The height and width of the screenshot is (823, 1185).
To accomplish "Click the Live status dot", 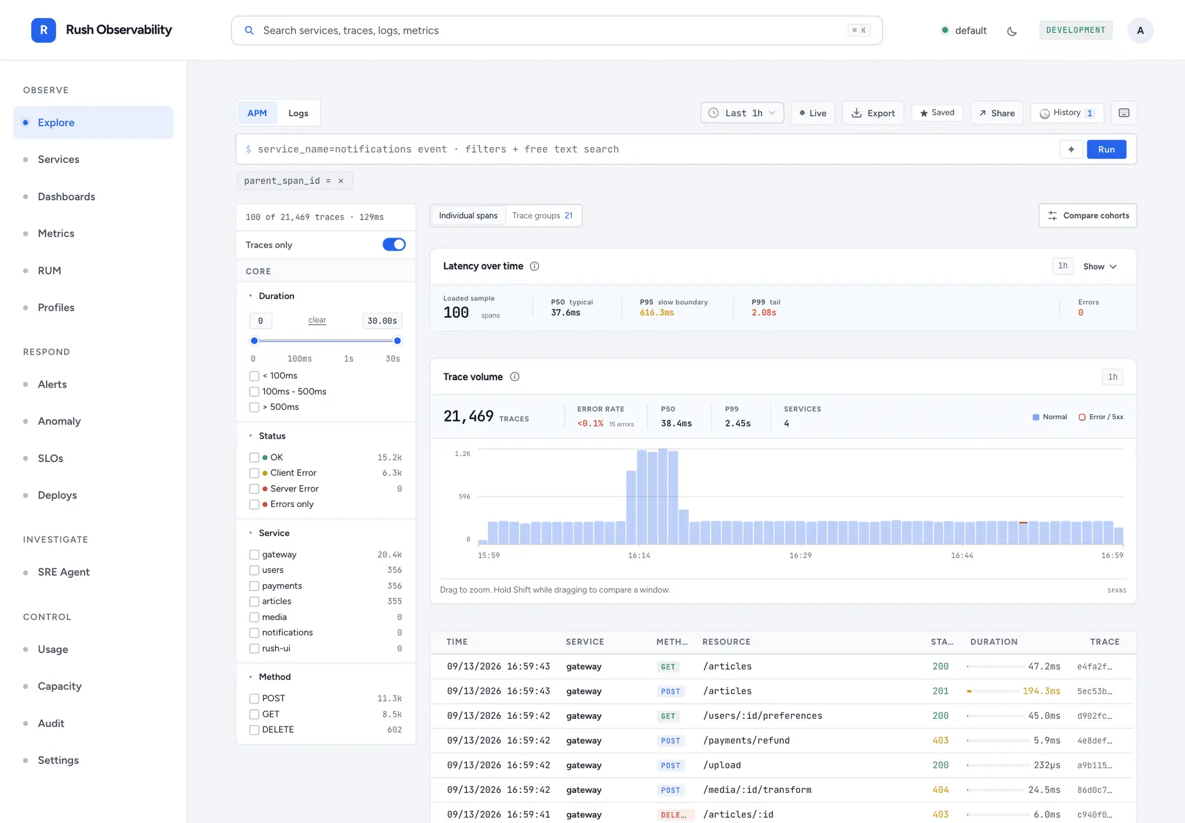I will [802, 113].
